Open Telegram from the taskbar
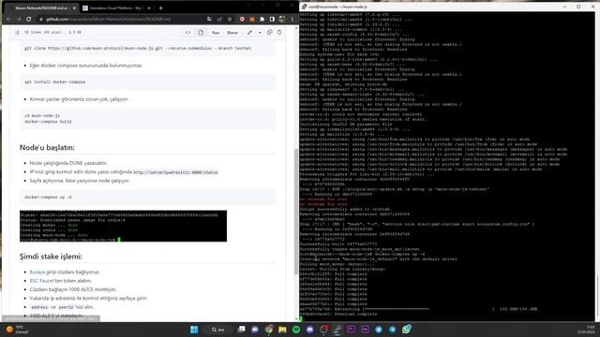The height and width of the screenshot is (337, 600). pyautogui.click(x=392, y=330)
